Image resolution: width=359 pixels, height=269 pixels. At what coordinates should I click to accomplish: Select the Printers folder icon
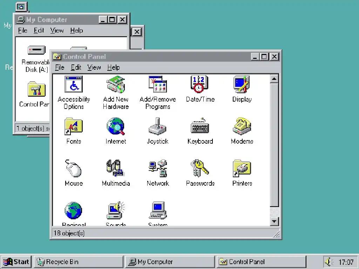[x=242, y=168]
